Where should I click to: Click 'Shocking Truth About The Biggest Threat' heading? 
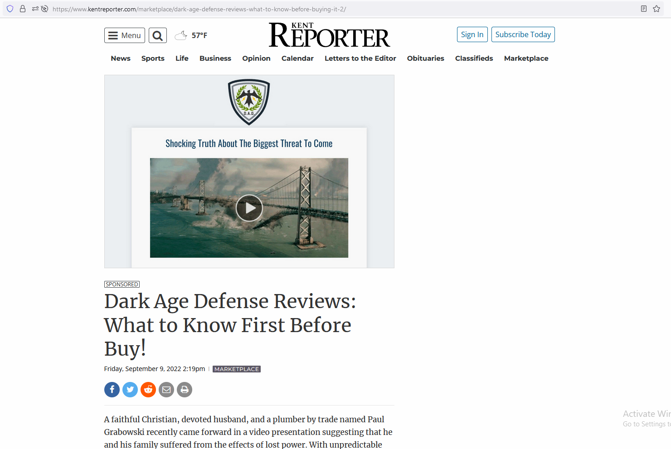click(249, 144)
